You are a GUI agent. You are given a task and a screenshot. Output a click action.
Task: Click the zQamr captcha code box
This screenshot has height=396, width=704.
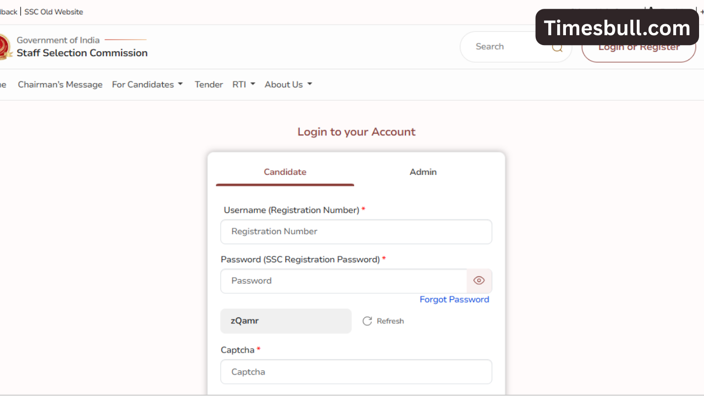tap(285, 321)
